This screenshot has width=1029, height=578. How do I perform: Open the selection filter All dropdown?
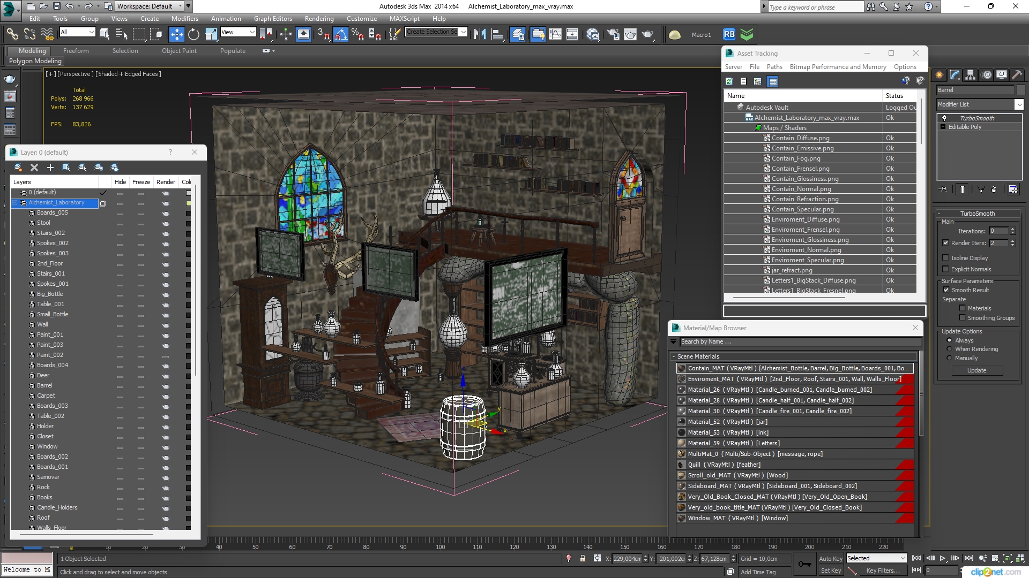[x=77, y=32]
